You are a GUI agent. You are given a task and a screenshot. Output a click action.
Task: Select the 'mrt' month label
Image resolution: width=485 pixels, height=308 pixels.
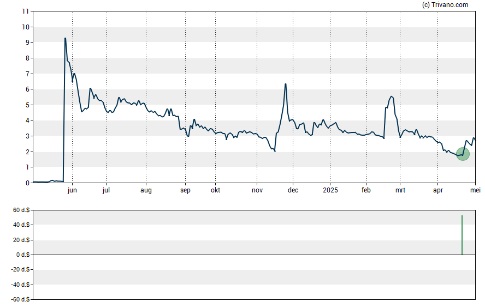tap(400, 190)
